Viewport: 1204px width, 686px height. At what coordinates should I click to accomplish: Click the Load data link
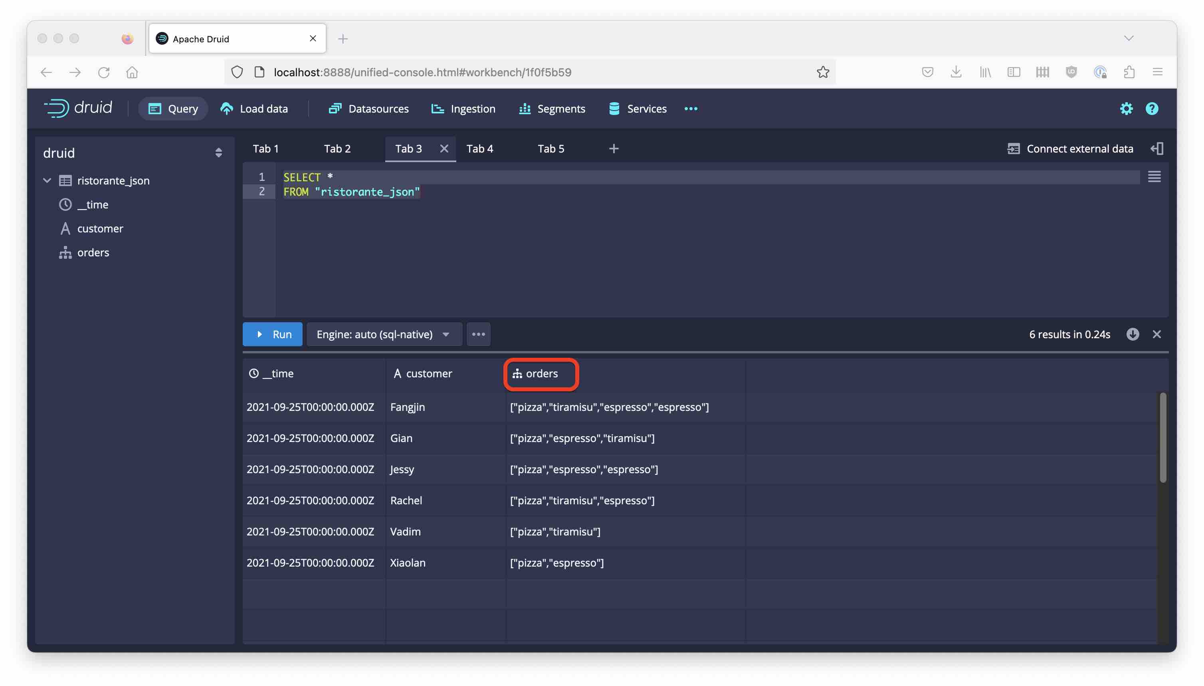pyautogui.click(x=254, y=109)
